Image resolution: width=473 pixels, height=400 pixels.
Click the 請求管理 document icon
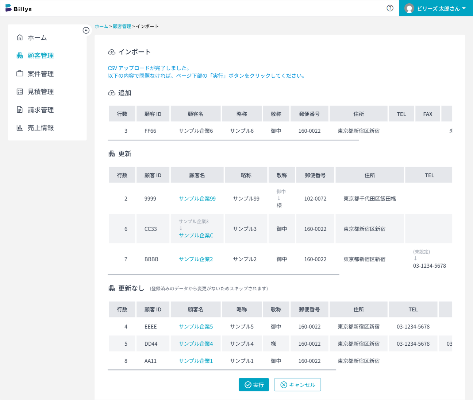[20, 109]
